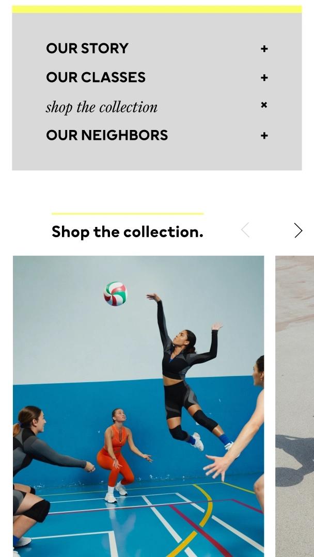314x557 pixels.
Task: Show next collection slide with right chevron
Action: coord(298,231)
